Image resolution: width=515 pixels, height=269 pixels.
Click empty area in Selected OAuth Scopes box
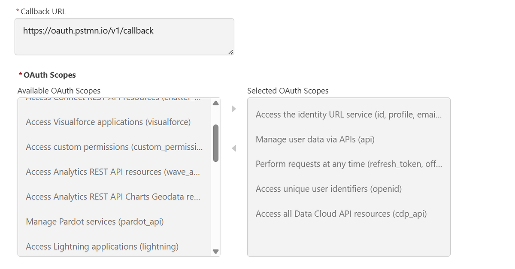click(x=348, y=238)
